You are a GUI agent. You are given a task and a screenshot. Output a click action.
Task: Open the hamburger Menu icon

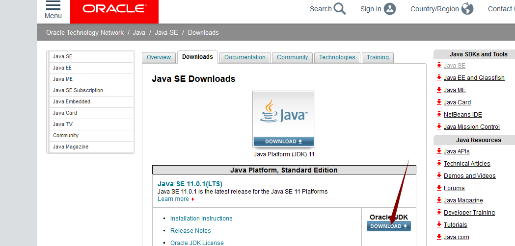[53, 5]
